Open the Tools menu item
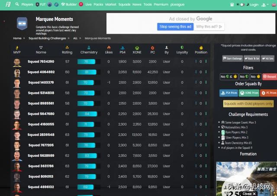The image size is (277, 196). click(148, 4)
